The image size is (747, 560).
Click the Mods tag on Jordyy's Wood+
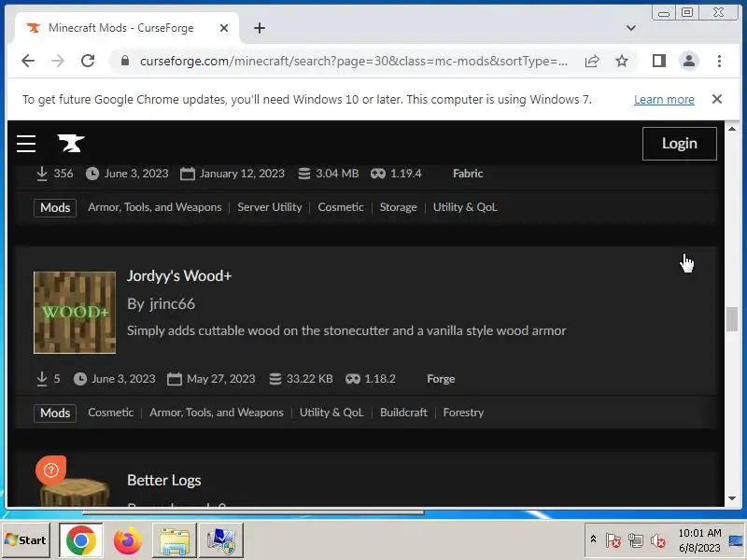pos(55,413)
